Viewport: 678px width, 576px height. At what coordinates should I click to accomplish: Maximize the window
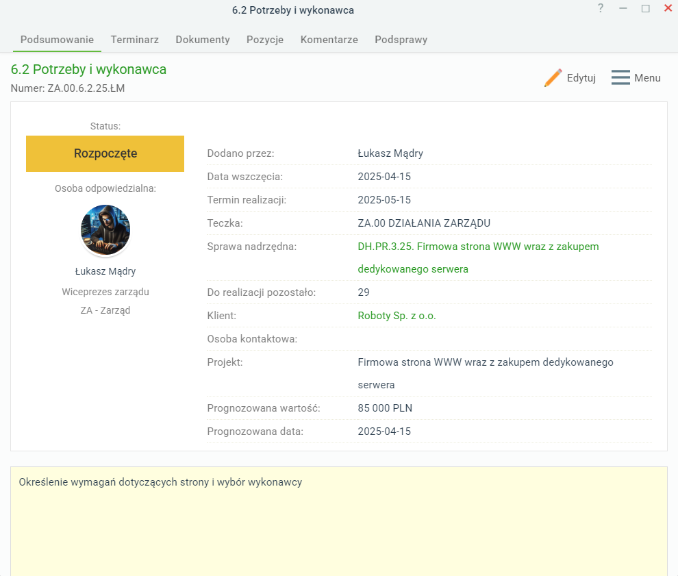pos(646,8)
